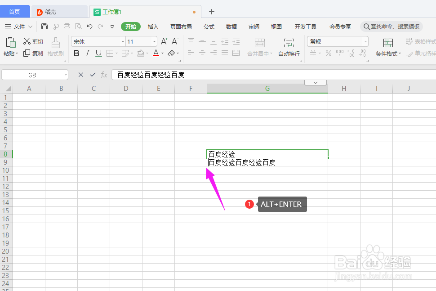Align text right
Viewport: 436px width, 291px height.
tap(213, 53)
